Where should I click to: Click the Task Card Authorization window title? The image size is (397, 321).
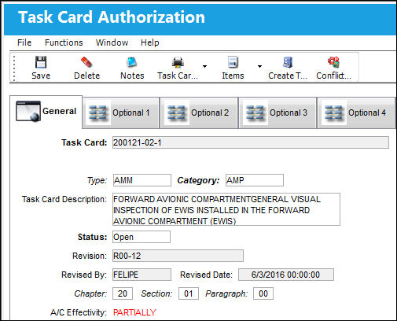pyautogui.click(x=112, y=17)
